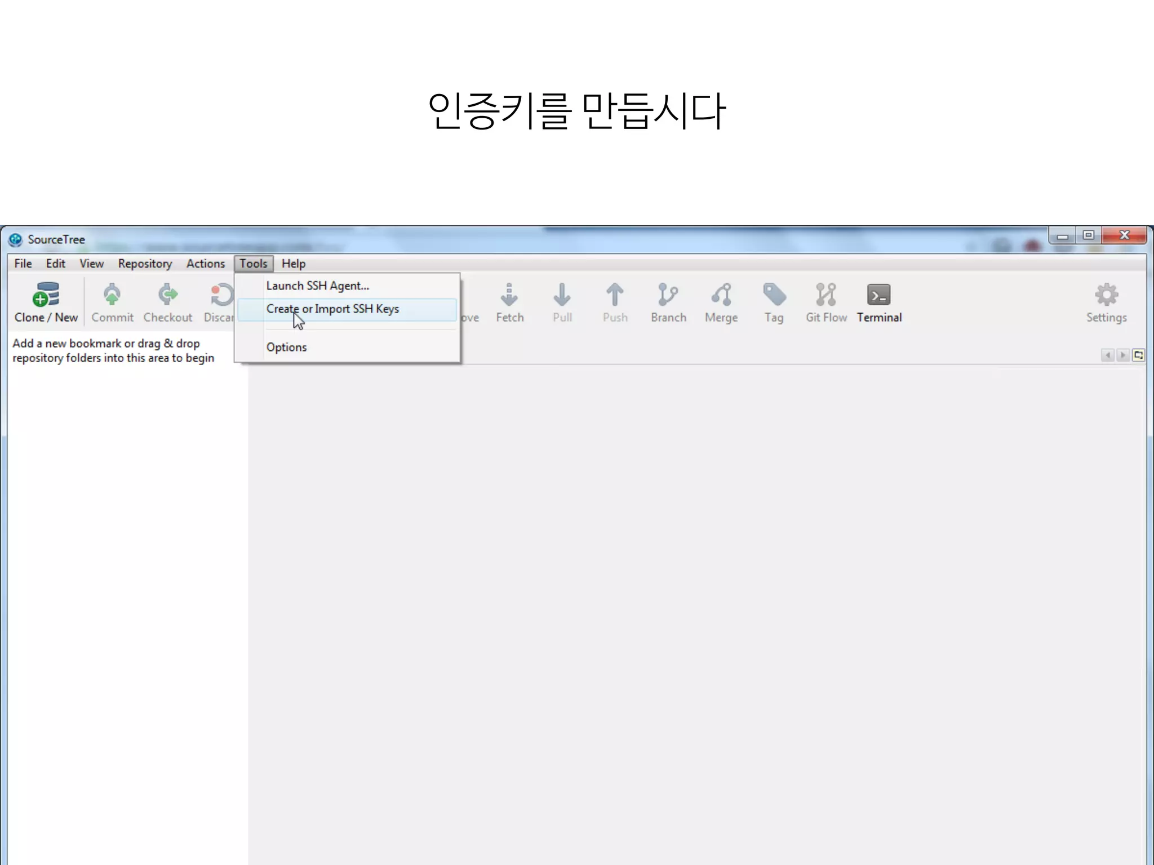Open the View menu
The width and height of the screenshot is (1154, 865).
pyautogui.click(x=91, y=264)
